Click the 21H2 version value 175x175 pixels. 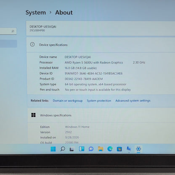69,132
